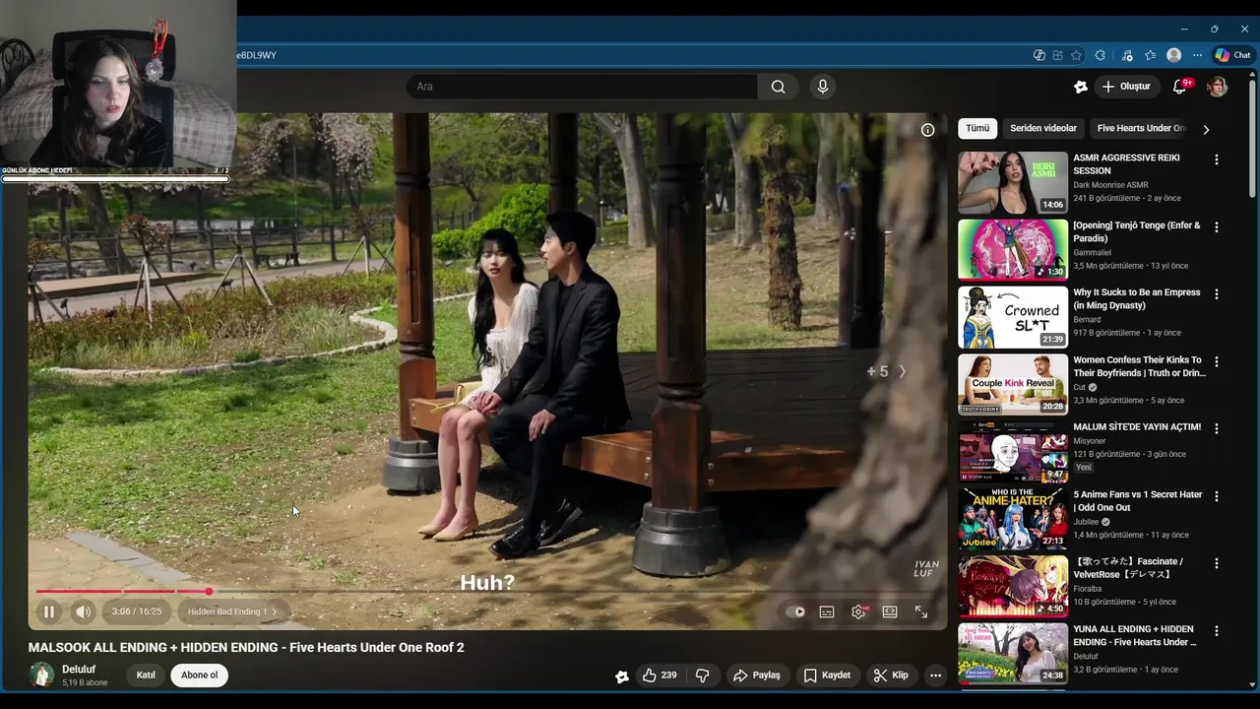Open options for Women Confess Their Kinks video
The image size is (1260, 709).
[1217, 361]
